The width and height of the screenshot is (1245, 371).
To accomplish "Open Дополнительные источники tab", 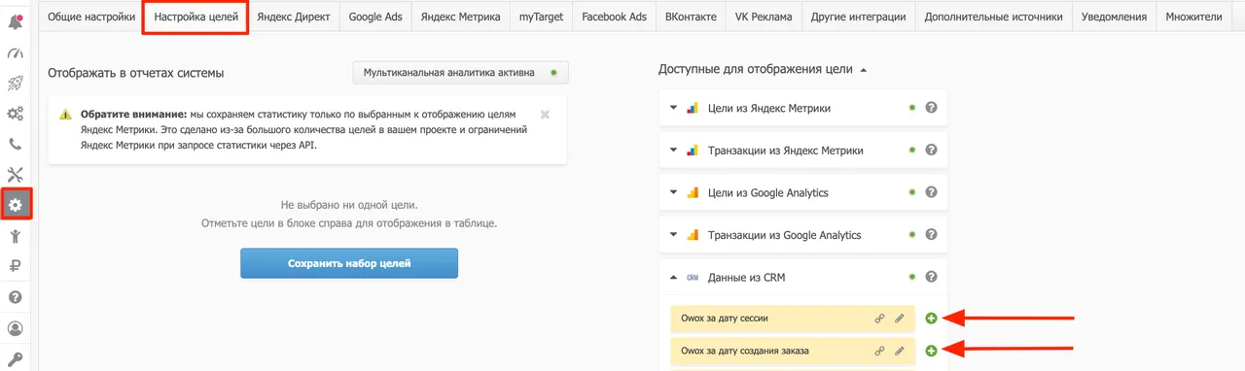I will 994,17.
